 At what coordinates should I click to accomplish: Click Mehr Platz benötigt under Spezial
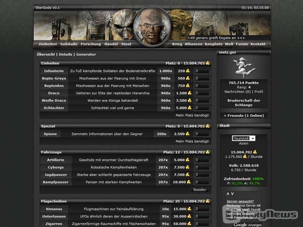(x=192, y=141)
